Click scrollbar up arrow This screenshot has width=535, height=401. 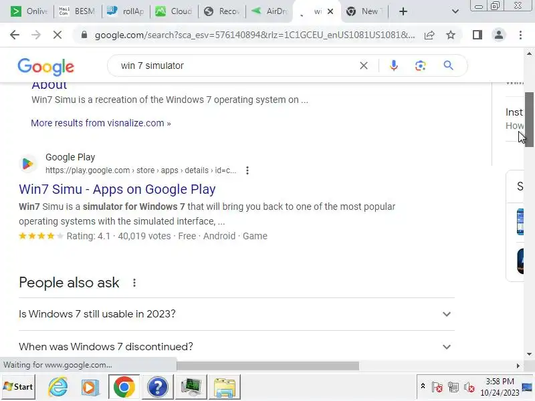pyautogui.click(x=529, y=53)
